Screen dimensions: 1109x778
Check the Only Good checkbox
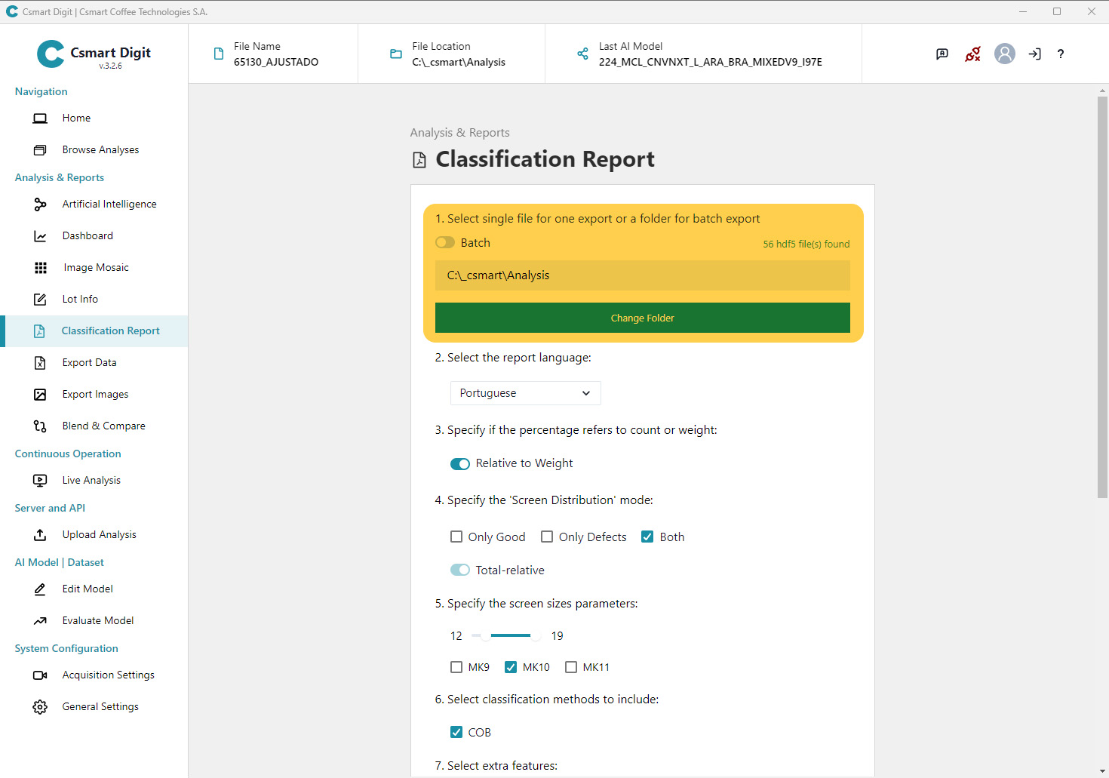(x=456, y=537)
